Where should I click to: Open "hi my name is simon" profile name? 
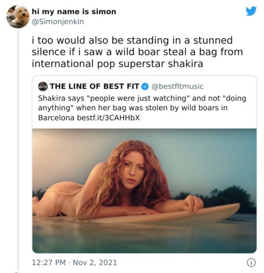[x=74, y=11]
